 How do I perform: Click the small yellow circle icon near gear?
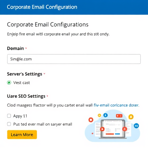99,115
